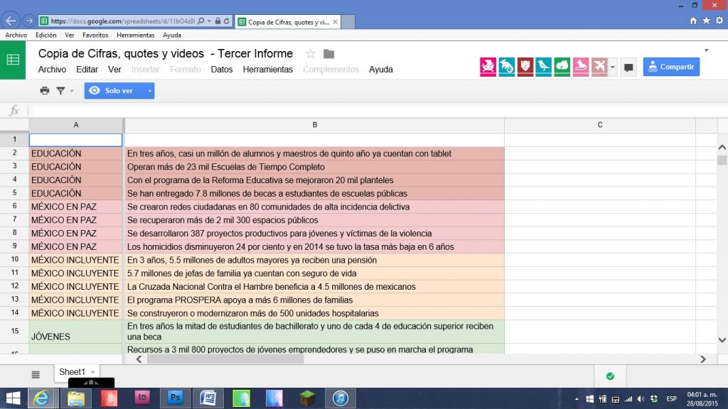The image size is (728, 409).
Task: Expand more collaborator avatars dropdown
Action: coord(612,67)
